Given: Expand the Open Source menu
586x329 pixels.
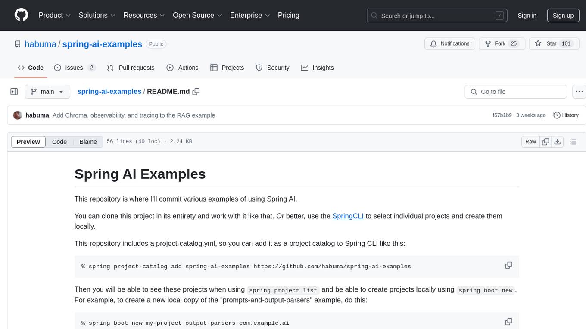Looking at the screenshot, I should (197, 15).
